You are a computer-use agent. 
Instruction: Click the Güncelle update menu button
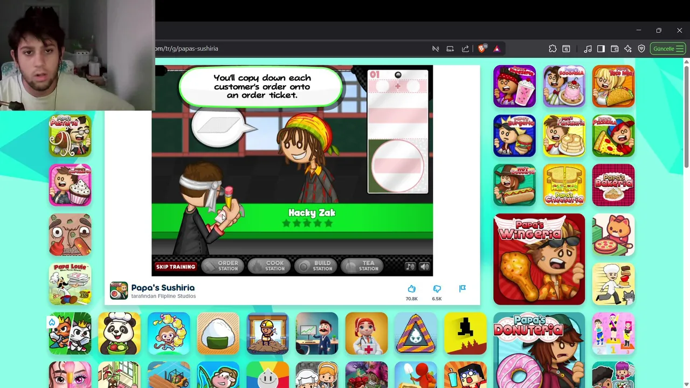click(x=668, y=48)
